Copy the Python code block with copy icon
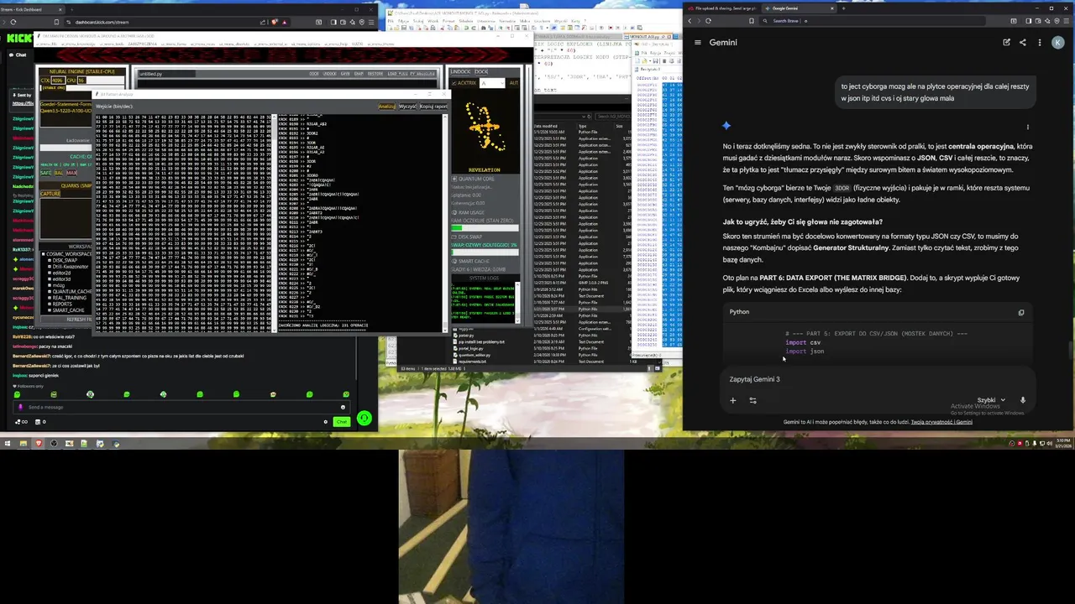 coord(1021,312)
